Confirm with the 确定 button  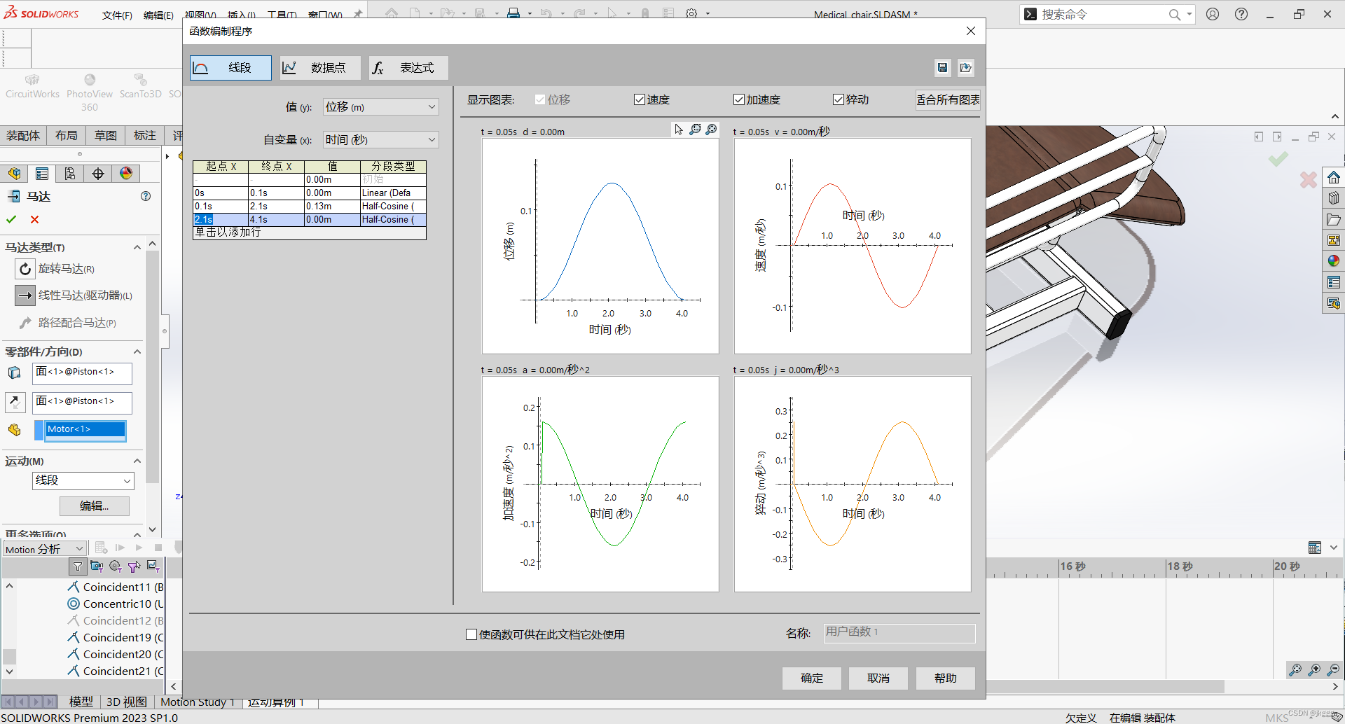click(x=812, y=678)
